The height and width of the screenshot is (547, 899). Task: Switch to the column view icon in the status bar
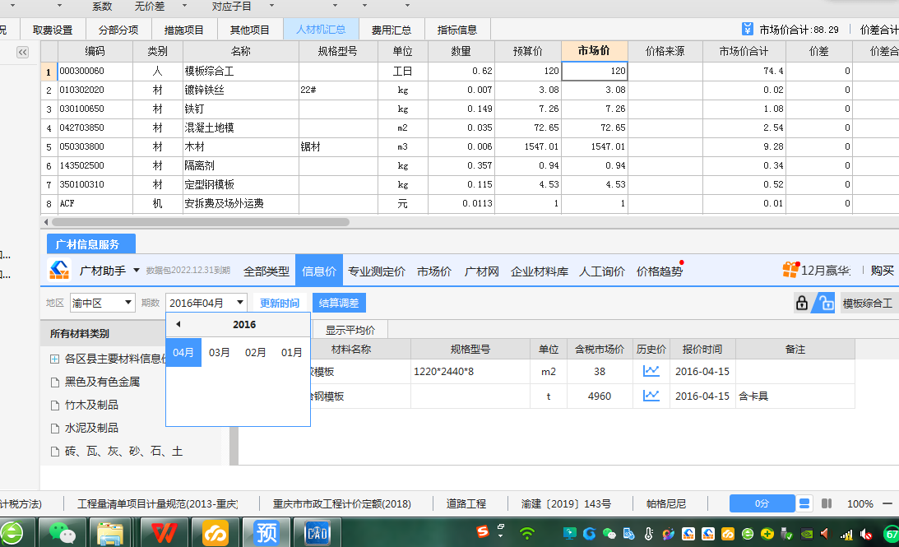pos(826,503)
